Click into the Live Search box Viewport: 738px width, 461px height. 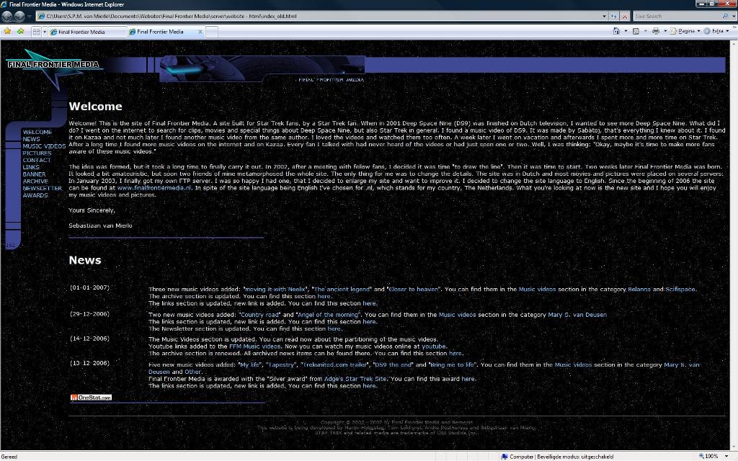click(x=677, y=16)
